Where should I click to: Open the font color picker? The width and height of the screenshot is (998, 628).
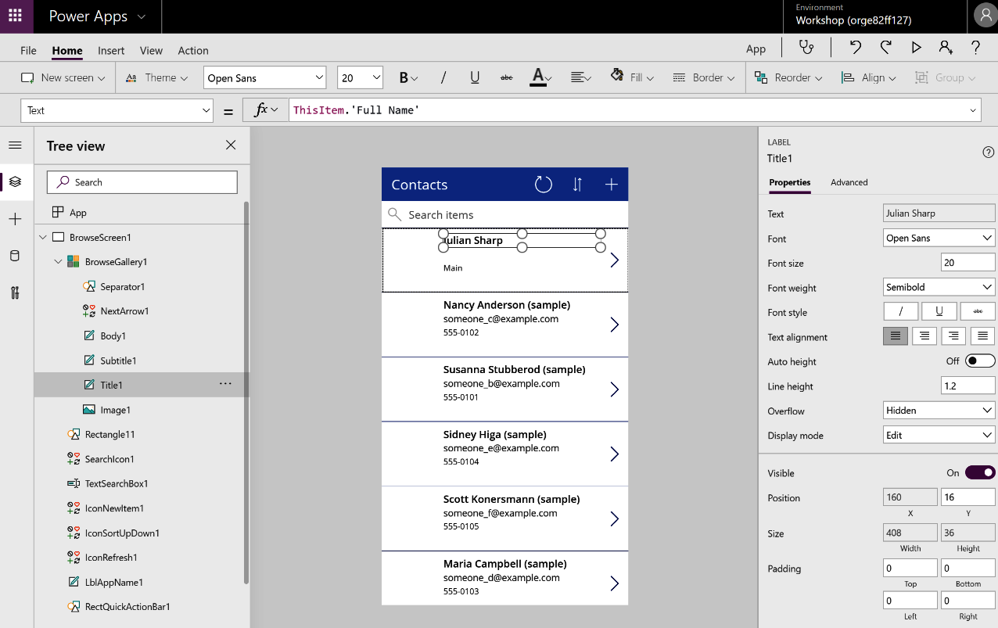[541, 77]
